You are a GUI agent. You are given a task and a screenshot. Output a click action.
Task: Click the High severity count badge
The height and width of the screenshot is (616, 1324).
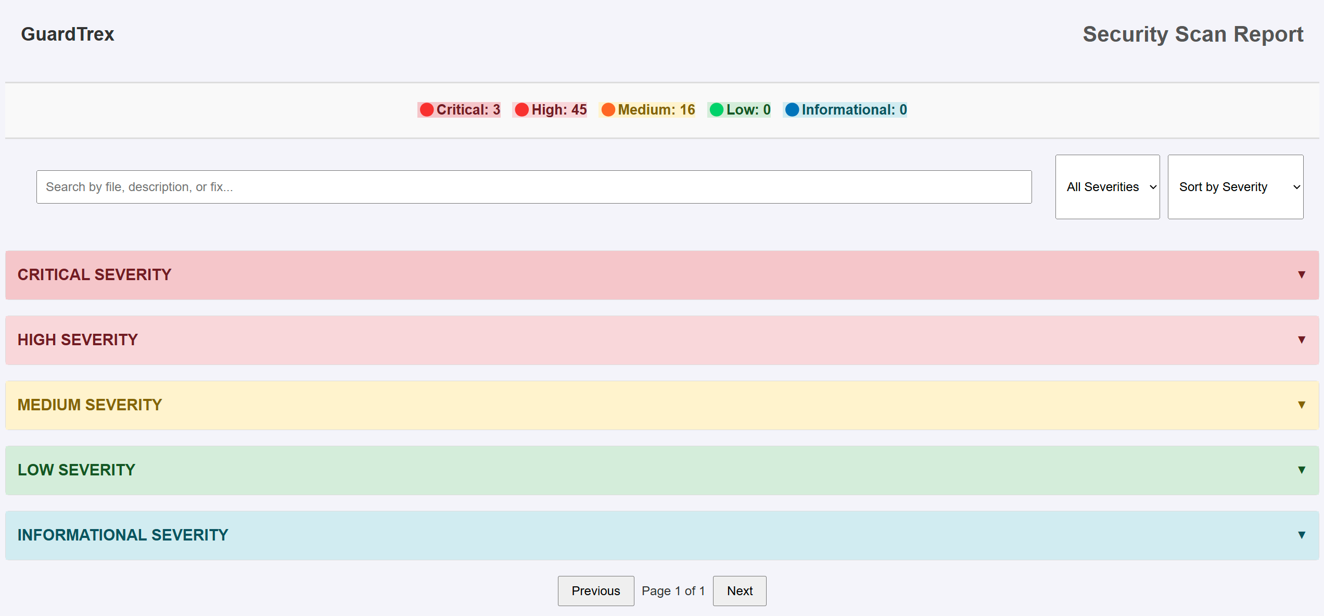coord(550,110)
